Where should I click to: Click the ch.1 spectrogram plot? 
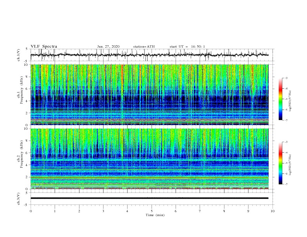coord(149,94)
